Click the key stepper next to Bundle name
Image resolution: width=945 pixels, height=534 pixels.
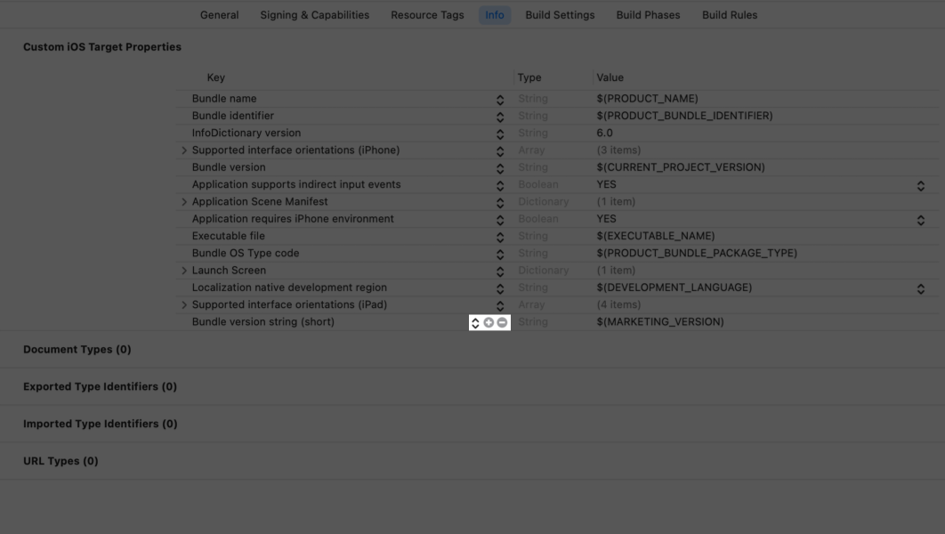[x=500, y=98]
